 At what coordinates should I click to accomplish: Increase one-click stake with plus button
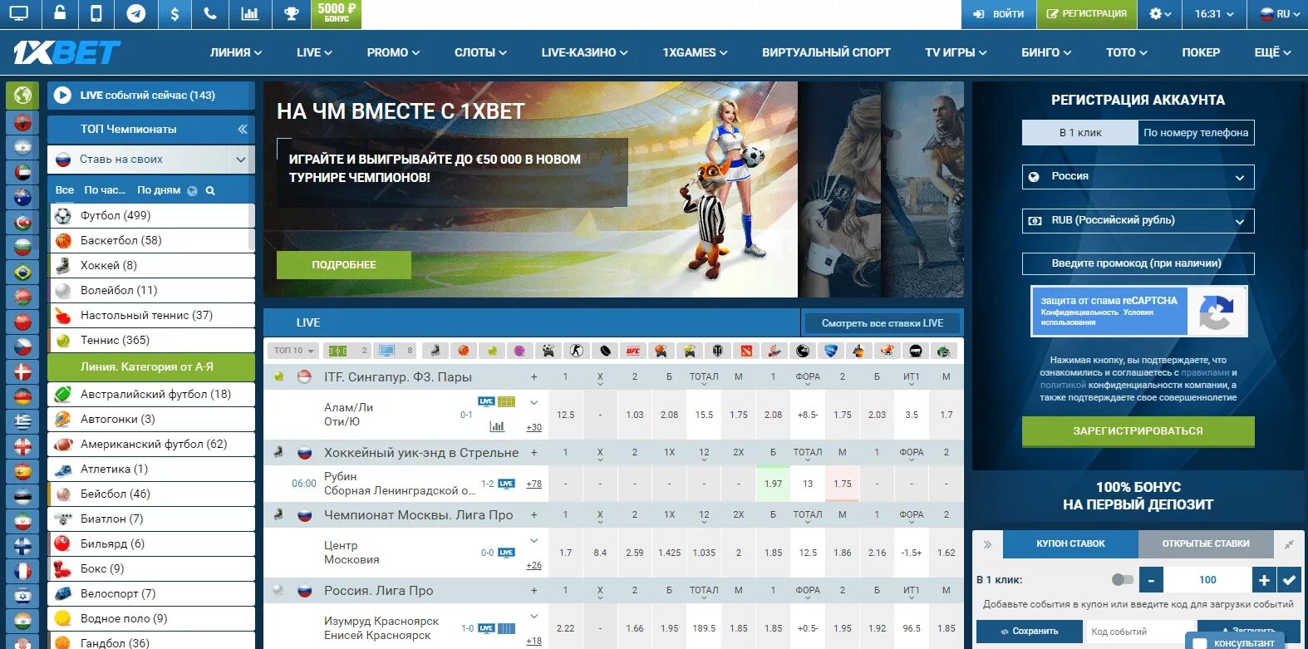[x=1264, y=579]
